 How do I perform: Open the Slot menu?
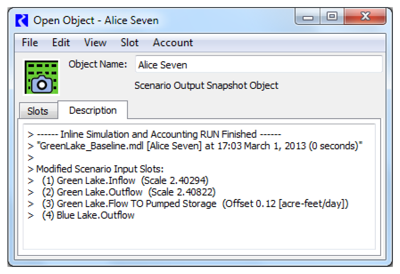(130, 43)
